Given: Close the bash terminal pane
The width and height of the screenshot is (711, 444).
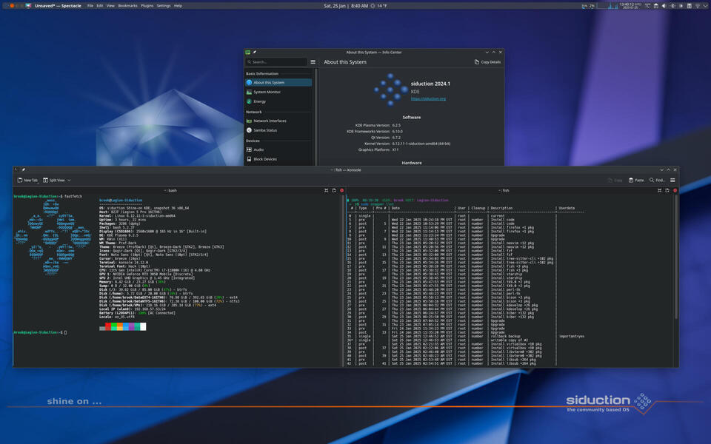Looking at the screenshot, I should 342,191.
